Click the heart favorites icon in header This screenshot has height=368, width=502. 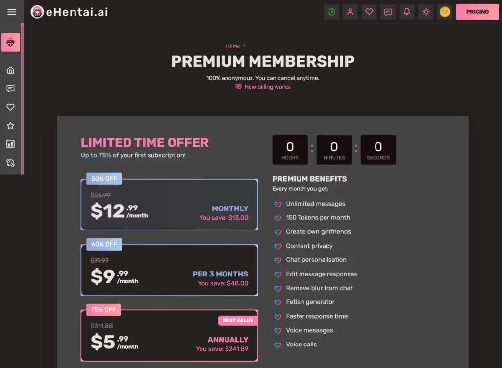(369, 12)
